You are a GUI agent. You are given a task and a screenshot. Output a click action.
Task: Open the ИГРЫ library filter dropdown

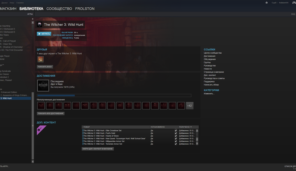click(x=30, y=14)
